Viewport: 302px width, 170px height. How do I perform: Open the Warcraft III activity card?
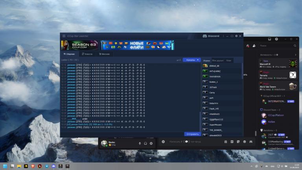click(x=278, y=64)
